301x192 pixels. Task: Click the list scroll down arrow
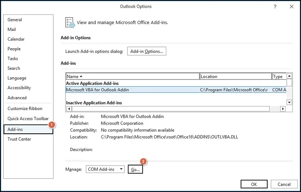289,102
